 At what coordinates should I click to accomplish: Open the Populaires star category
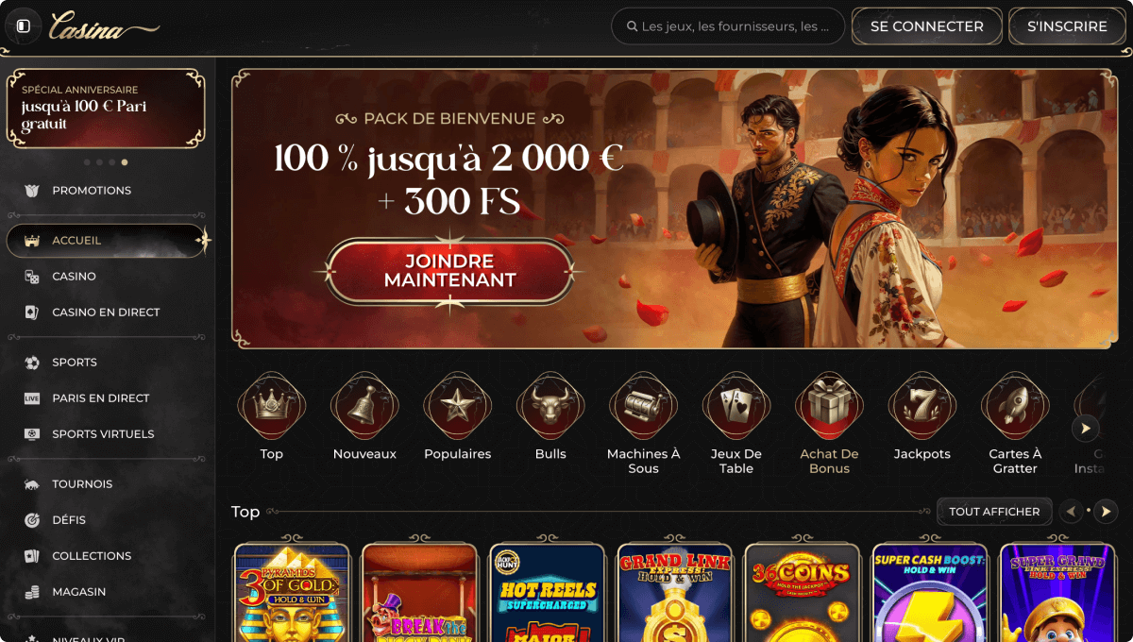coord(458,406)
